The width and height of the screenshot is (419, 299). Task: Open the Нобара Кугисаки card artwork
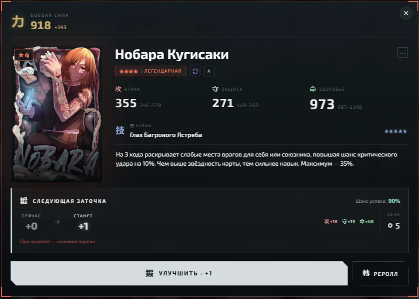click(57, 114)
